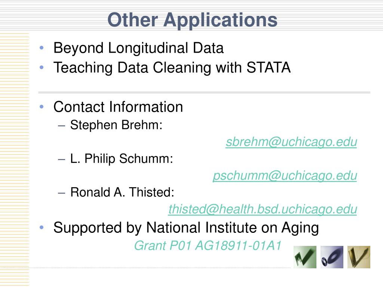Viewport: 383px width, 287px height.
Task: Open the sbrehm@uchicago.edu email link
Action: (291, 142)
